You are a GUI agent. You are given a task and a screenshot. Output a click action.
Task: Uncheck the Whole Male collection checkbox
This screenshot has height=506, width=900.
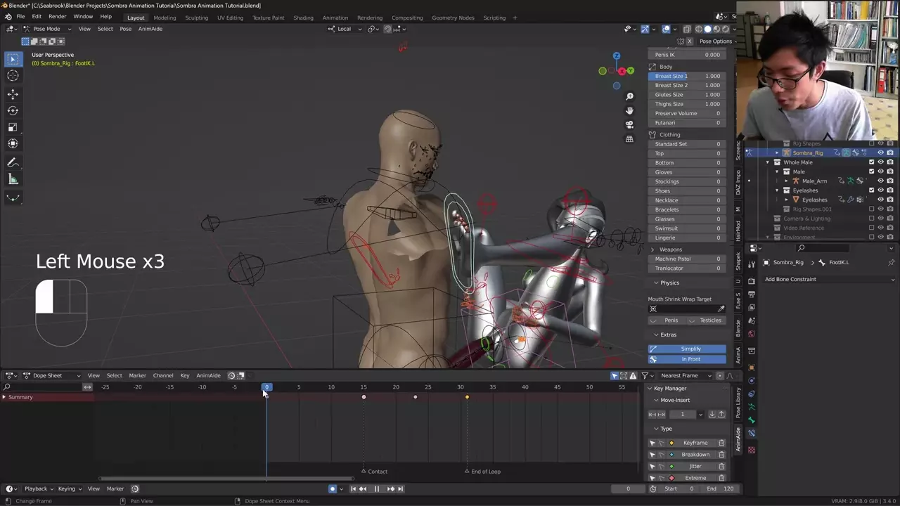click(871, 162)
